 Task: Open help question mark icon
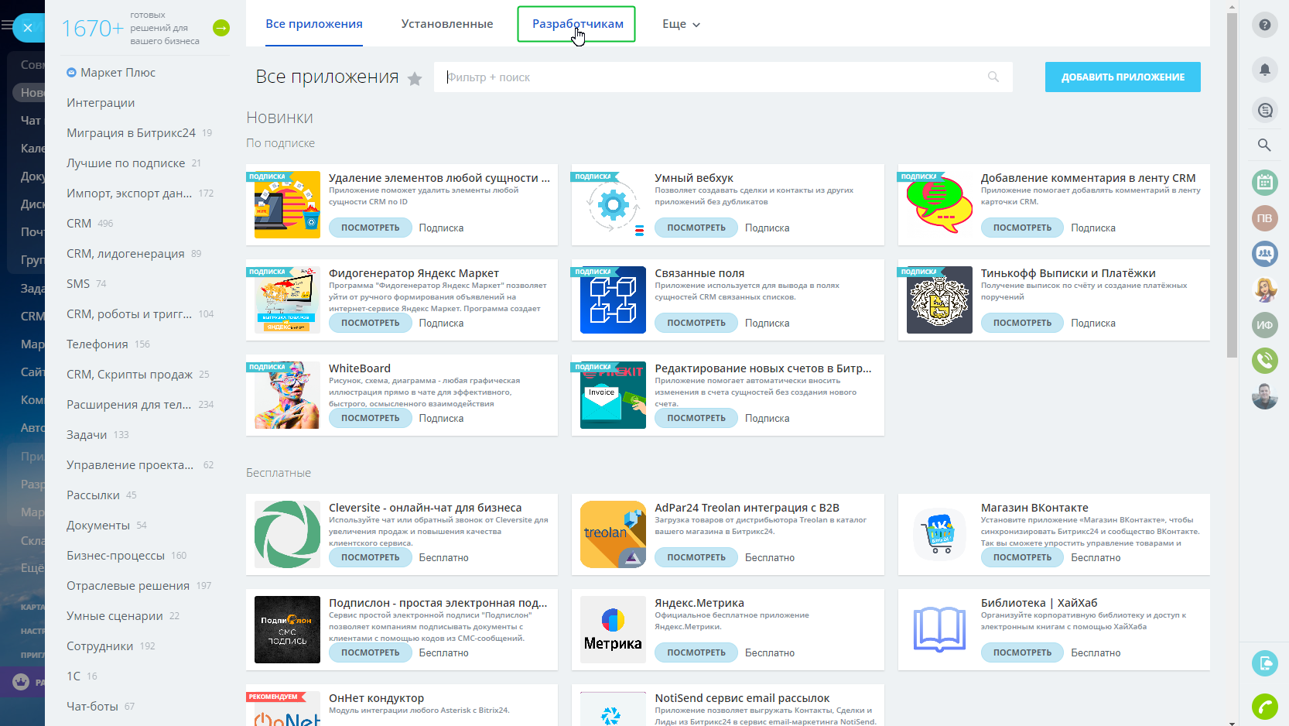[x=1264, y=25]
